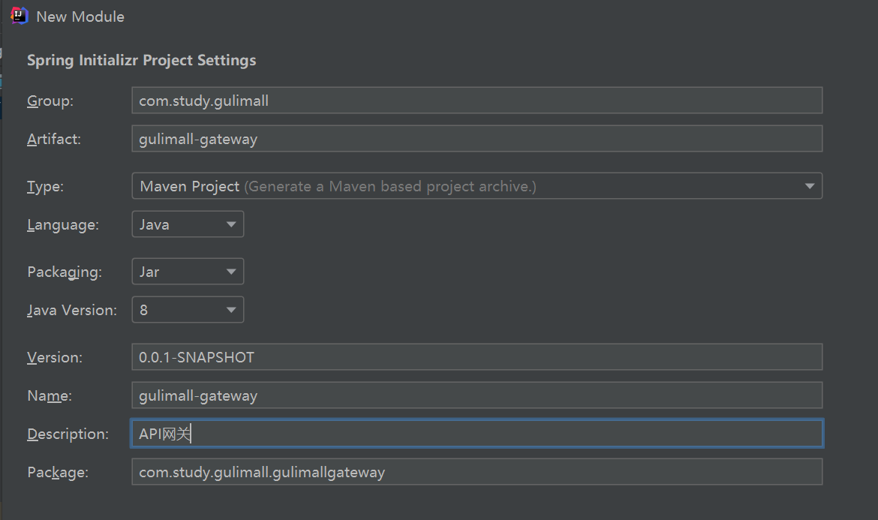The height and width of the screenshot is (520, 878).
Task: Expand the Java Version dropdown arrow
Action: click(x=230, y=310)
